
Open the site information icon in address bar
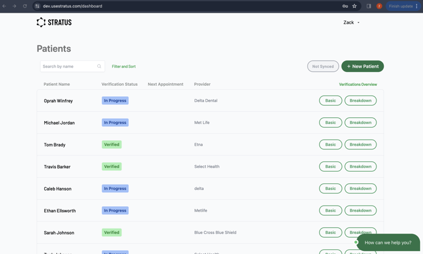click(37, 6)
